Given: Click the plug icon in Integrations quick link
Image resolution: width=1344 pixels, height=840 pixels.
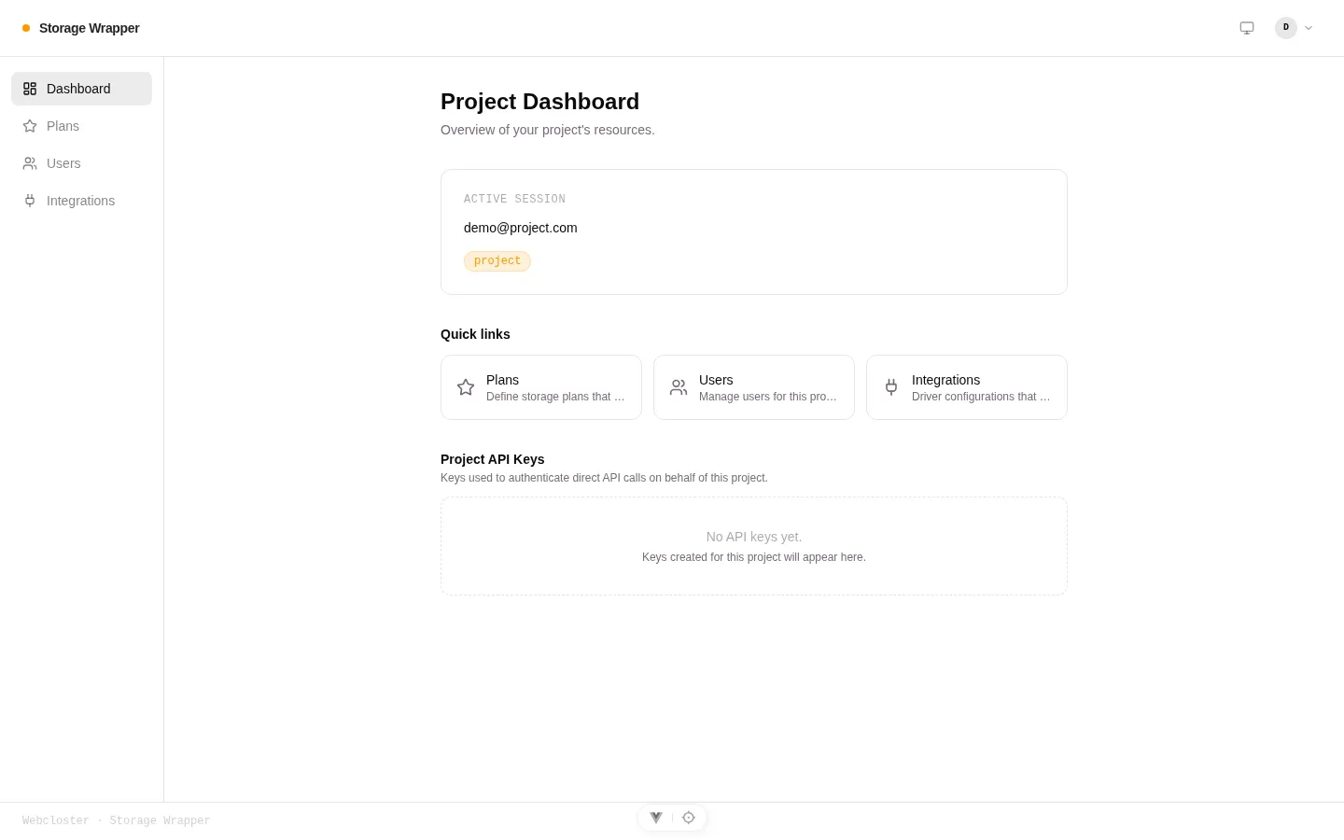Looking at the screenshot, I should pyautogui.click(x=891, y=387).
